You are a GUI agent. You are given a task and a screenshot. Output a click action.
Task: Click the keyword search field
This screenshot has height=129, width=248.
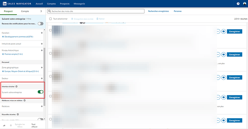coord(96,11)
